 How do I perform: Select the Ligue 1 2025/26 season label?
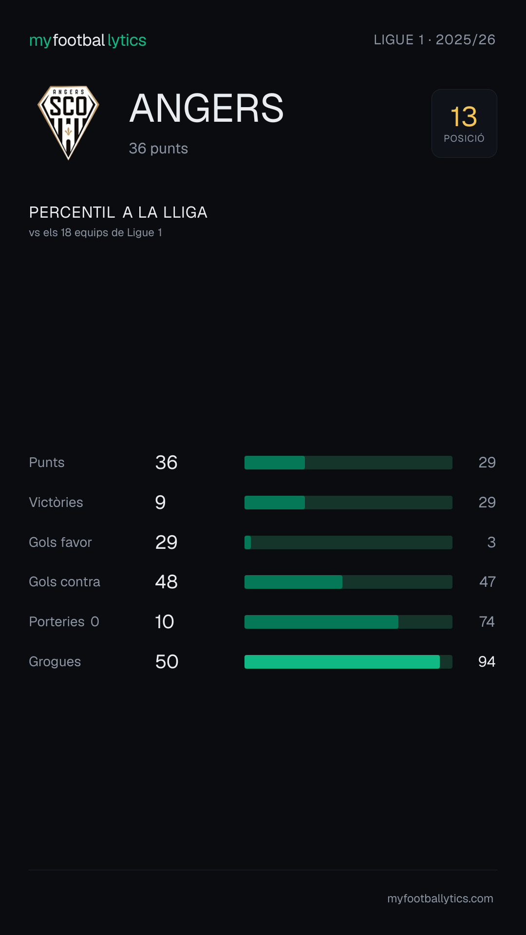[x=434, y=40]
